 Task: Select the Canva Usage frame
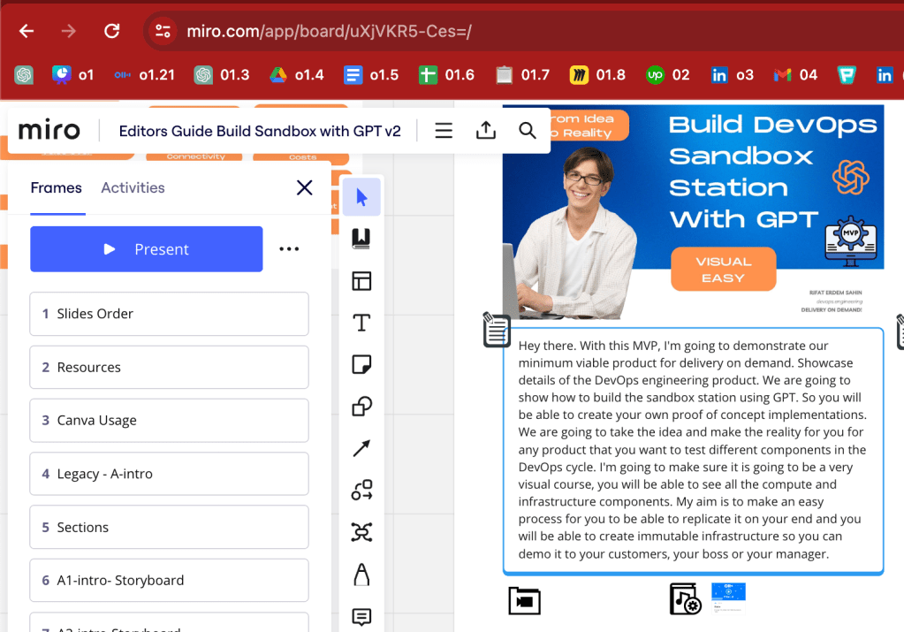click(169, 421)
